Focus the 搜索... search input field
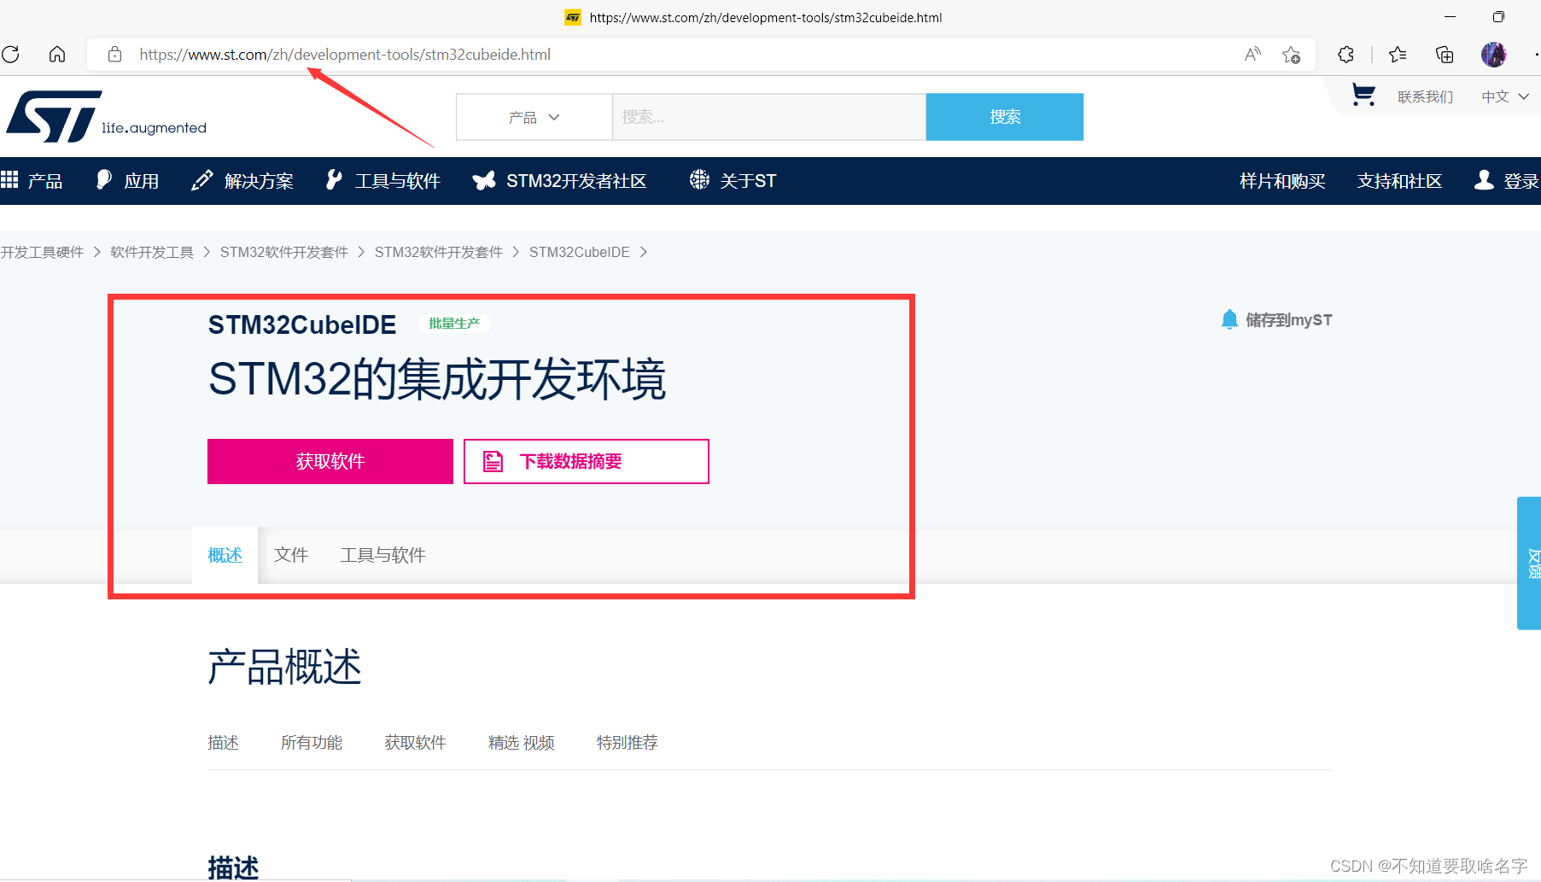Screen dimensions: 1541x882 pos(769,117)
